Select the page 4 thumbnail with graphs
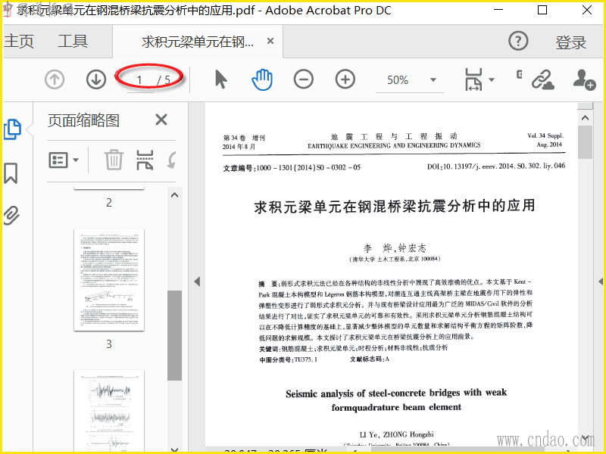The image size is (606, 454). [x=109, y=411]
